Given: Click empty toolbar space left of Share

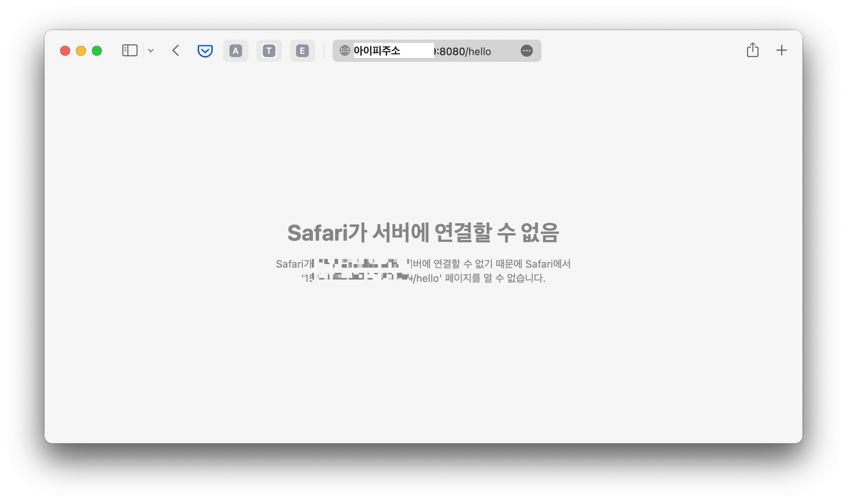Looking at the screenshot, I should [643, 51].
